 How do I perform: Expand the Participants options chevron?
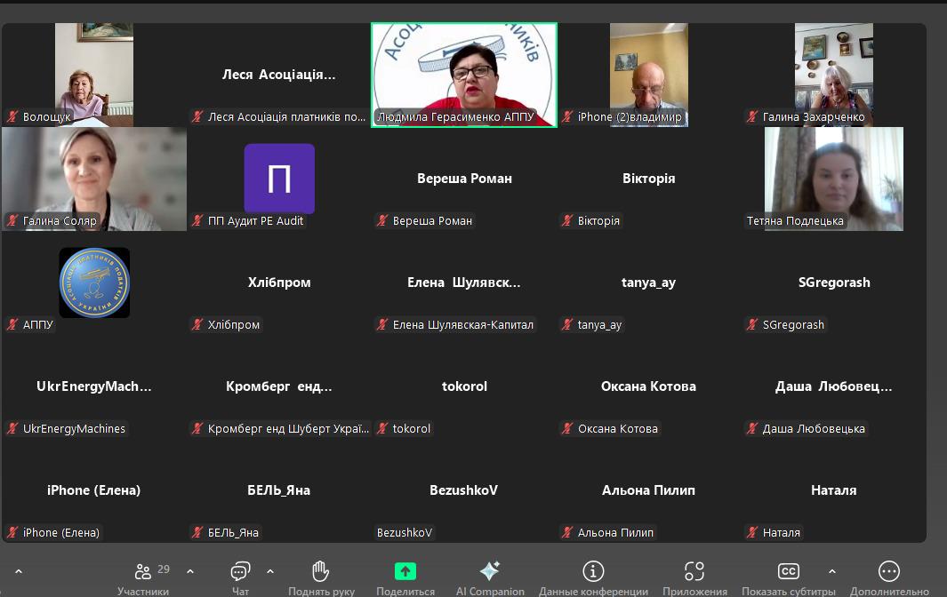190,571
